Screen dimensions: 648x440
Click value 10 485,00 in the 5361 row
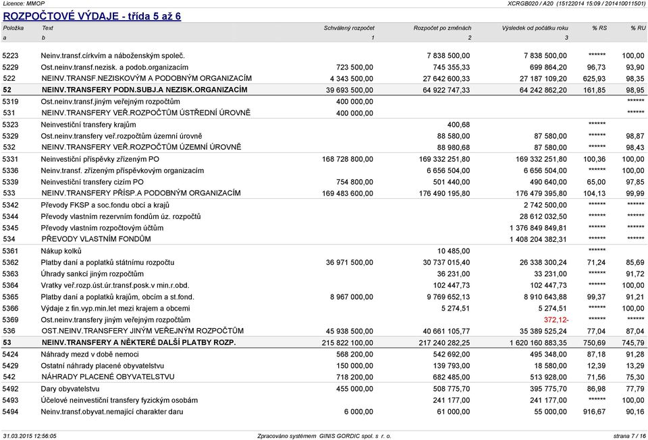click(x=454, y=251)
